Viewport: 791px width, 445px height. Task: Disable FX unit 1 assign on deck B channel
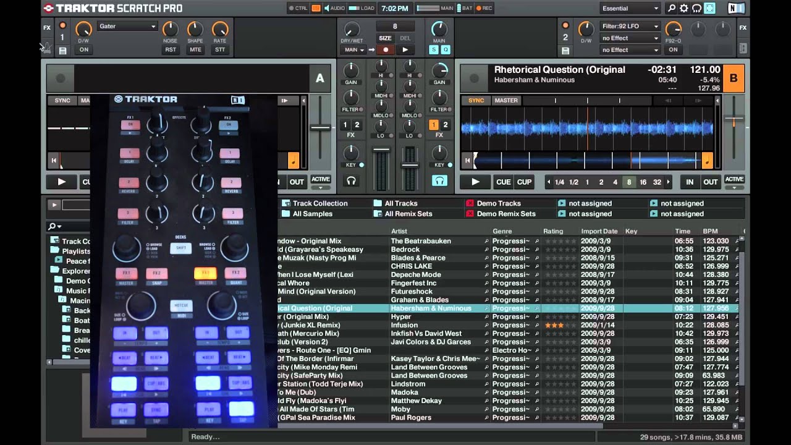(434, 125)
